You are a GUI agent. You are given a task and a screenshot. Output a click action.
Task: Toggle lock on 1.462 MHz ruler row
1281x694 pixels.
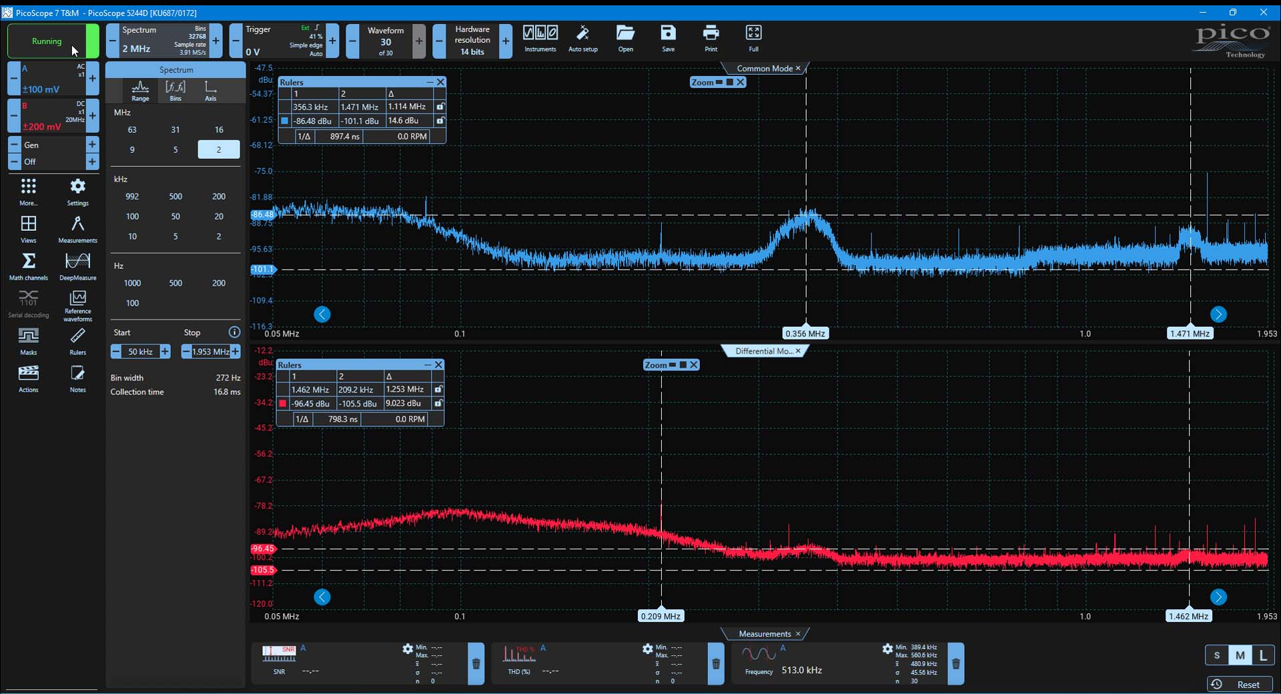[x=438, y=389]
